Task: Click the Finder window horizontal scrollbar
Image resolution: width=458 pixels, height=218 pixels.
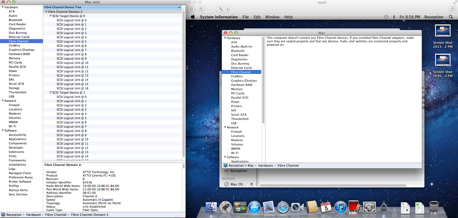Action: (x=333, y=185)
